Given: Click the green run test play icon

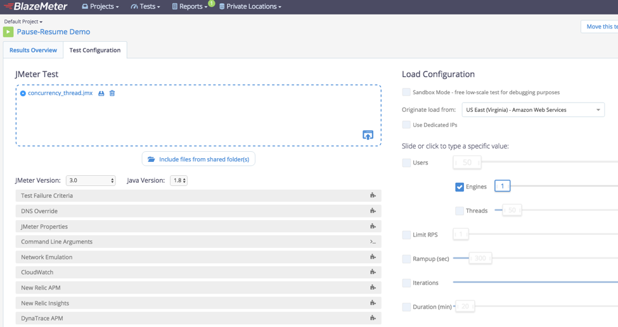Looking at the screenshot, I should 8,32.
